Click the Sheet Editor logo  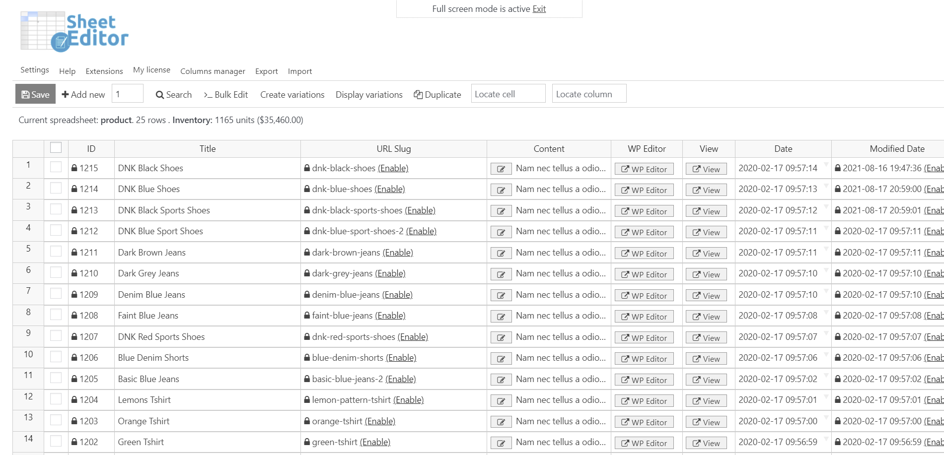point(74,32)
